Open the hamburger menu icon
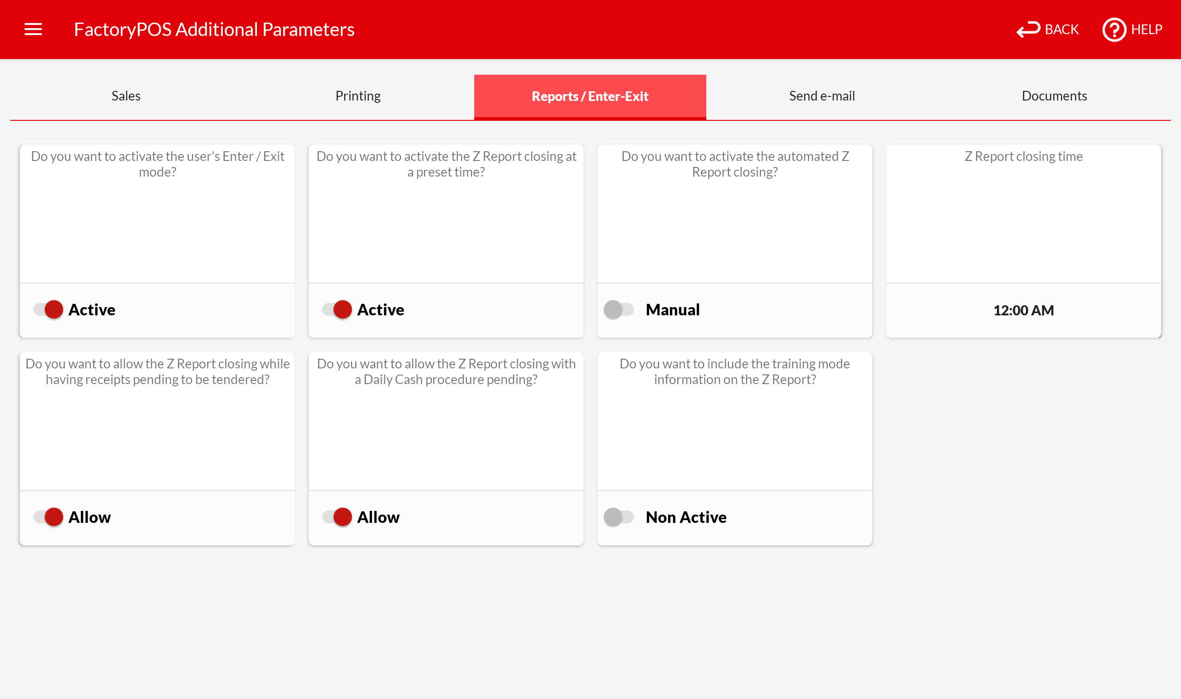Screen dimensions: 1181x699 click(x=33, y=29)
